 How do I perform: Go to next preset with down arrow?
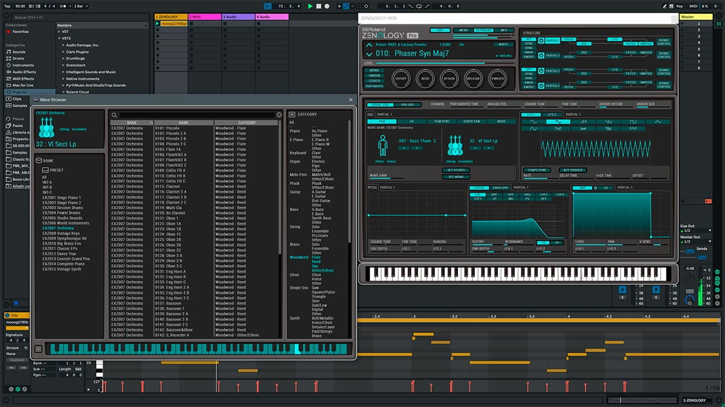369,54
